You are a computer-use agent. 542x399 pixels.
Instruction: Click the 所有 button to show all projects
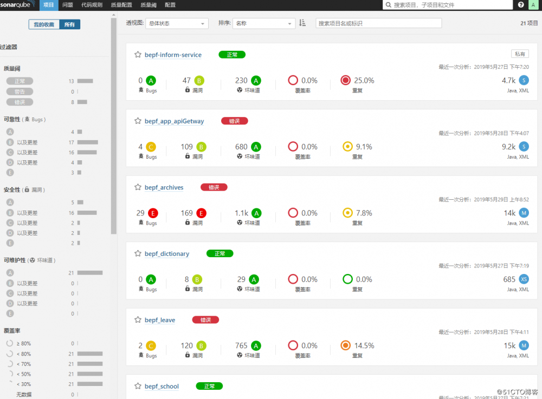tap(70, 24)
